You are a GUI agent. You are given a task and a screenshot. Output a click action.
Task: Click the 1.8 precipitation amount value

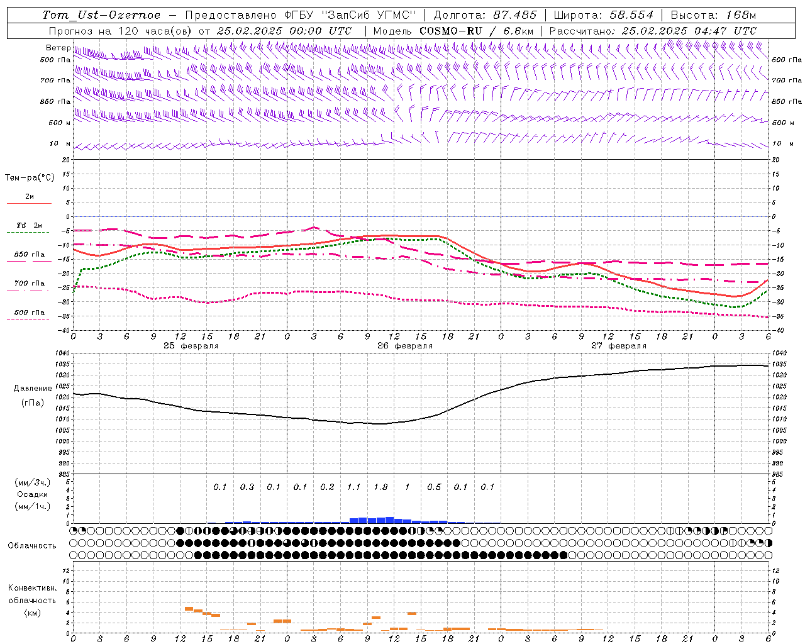pyautogui.click(x=380, y=487)
